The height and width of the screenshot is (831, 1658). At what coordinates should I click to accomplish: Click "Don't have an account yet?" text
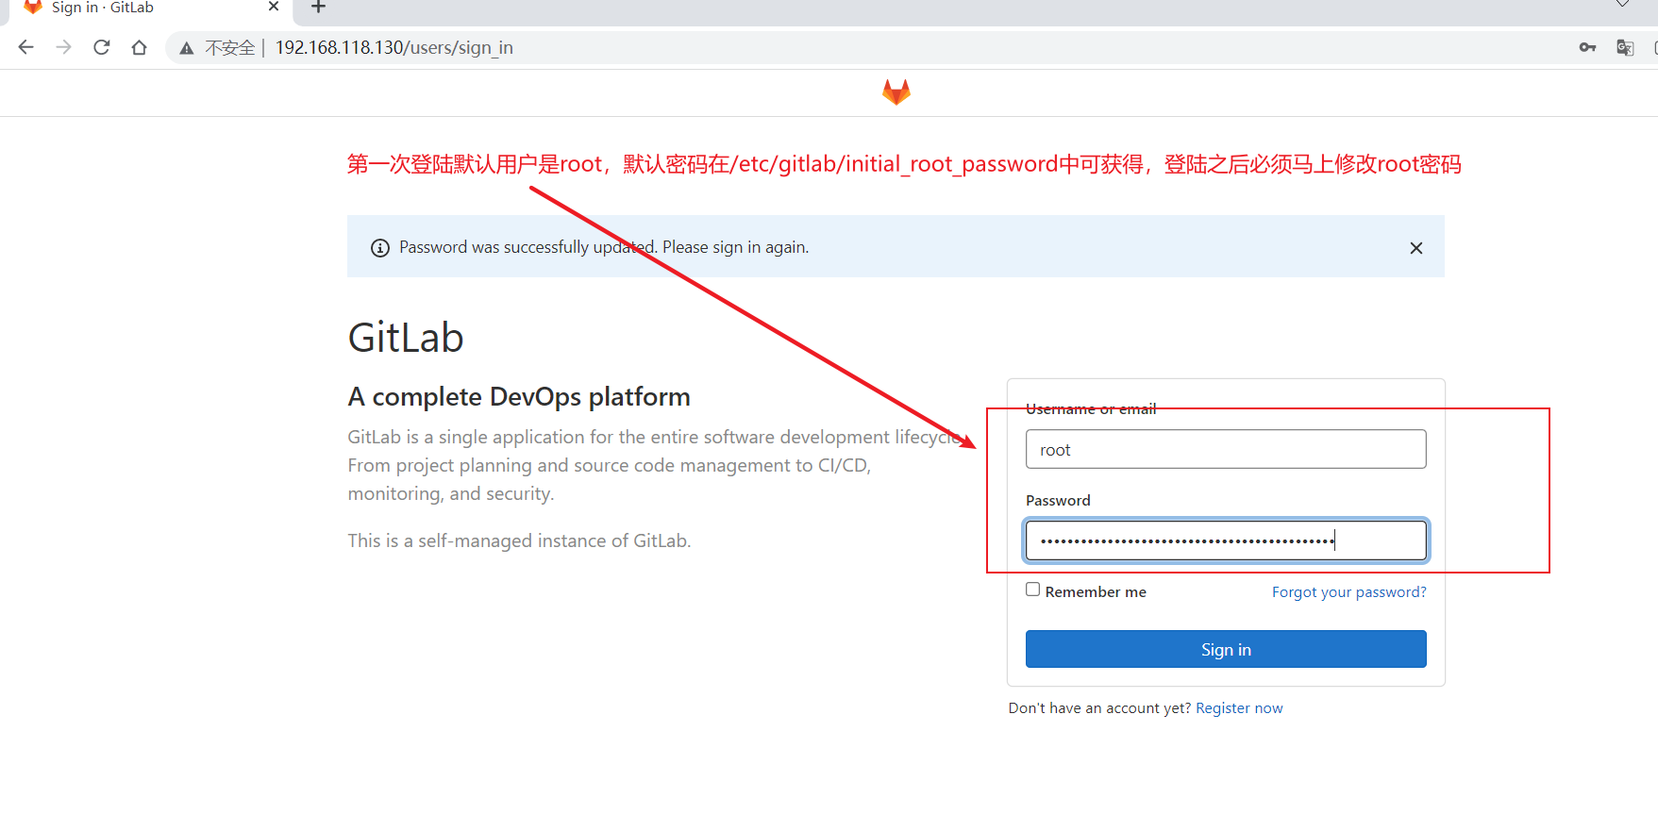pyautogui.click(x=1099, y=708)
